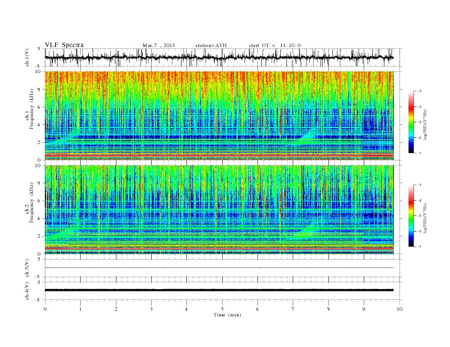Image resolution: width=450 pixels, height=347 pixels.
Task: Click the '10' tick on the time axis
Action: 399,309
